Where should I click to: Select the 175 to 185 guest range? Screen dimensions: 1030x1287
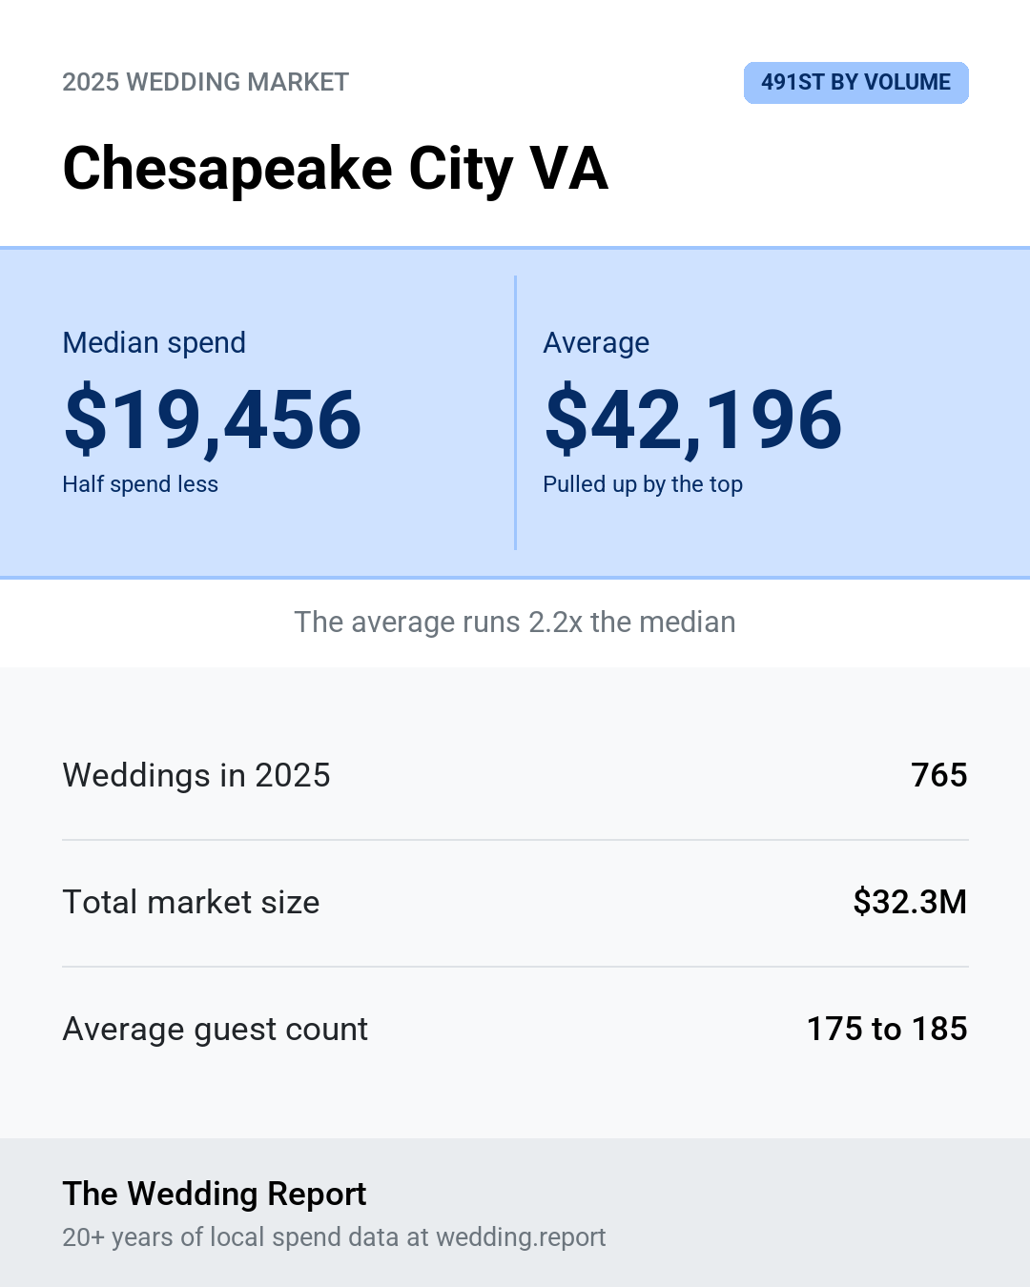pyautogui.click(x=887, y=1029)
